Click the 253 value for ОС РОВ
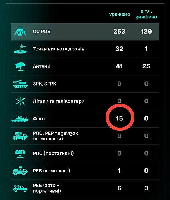Screen dimensions: 170x200 (120, 32)
